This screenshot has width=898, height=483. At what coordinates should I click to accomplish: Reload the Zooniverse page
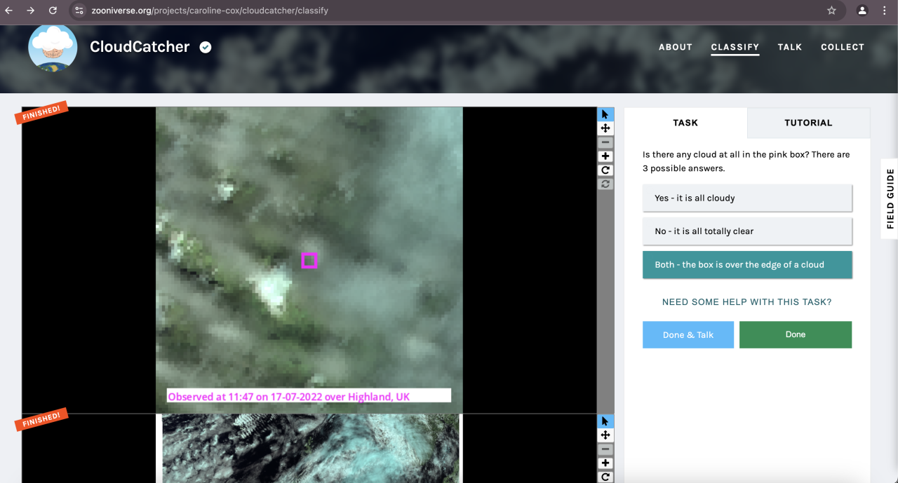53,11
